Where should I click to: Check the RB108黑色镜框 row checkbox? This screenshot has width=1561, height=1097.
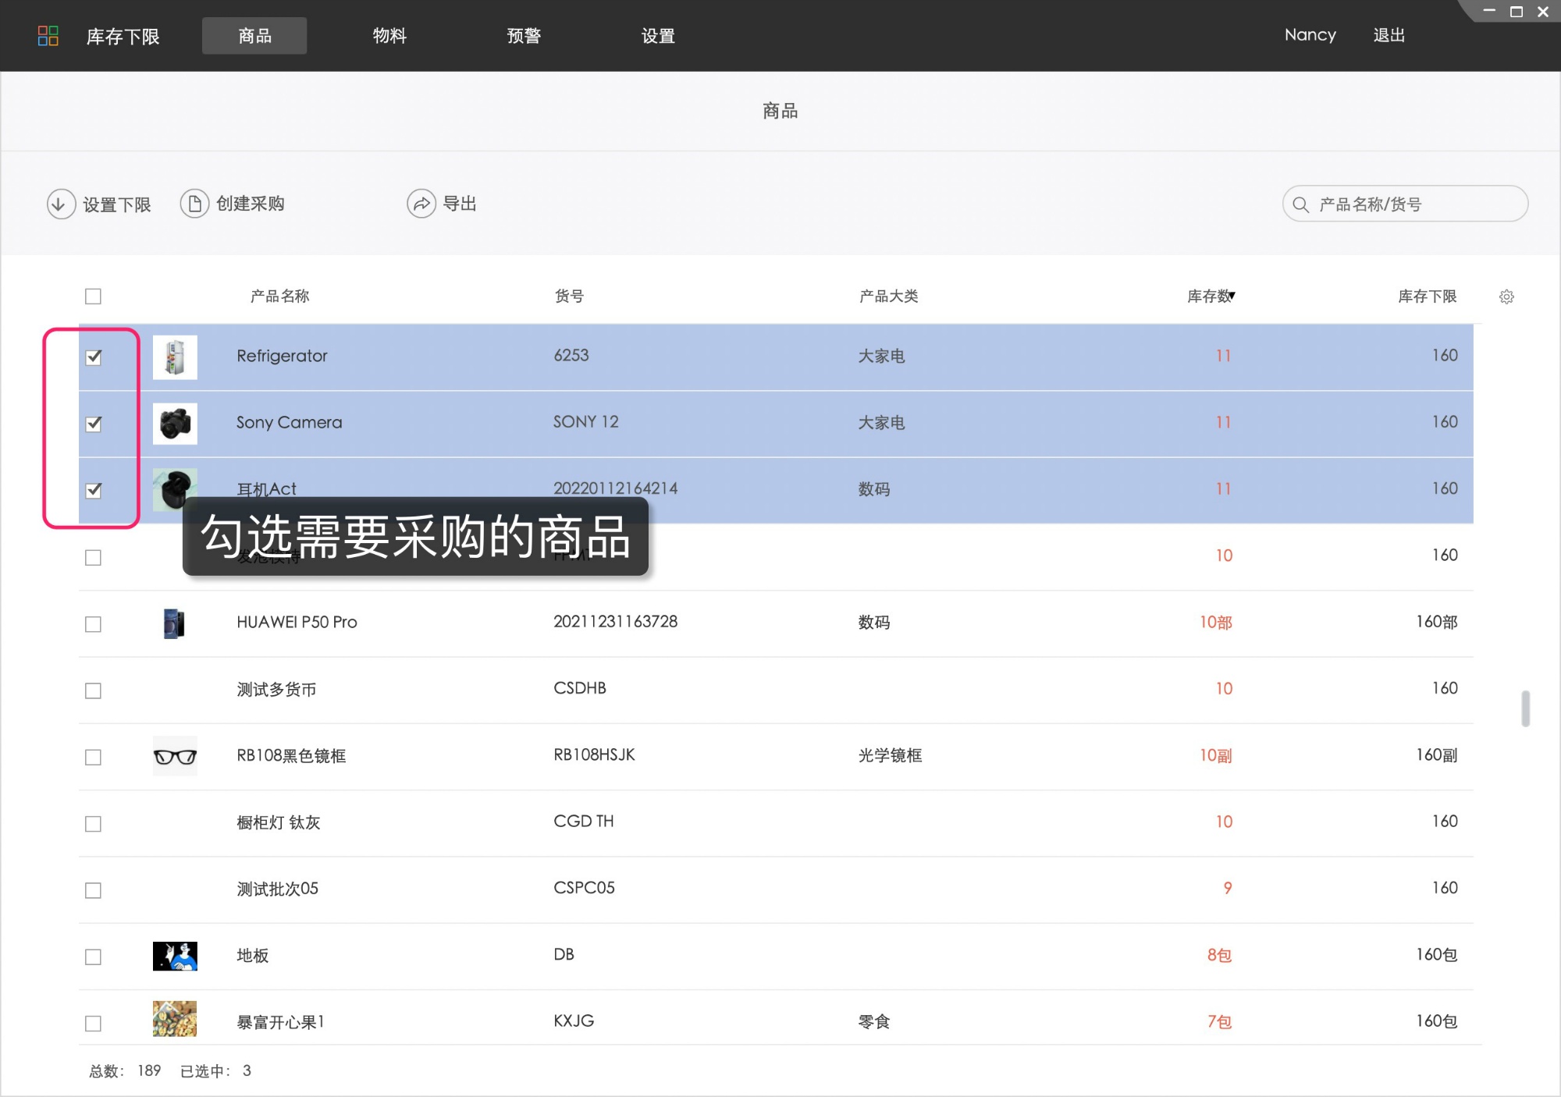pos(94,757)
